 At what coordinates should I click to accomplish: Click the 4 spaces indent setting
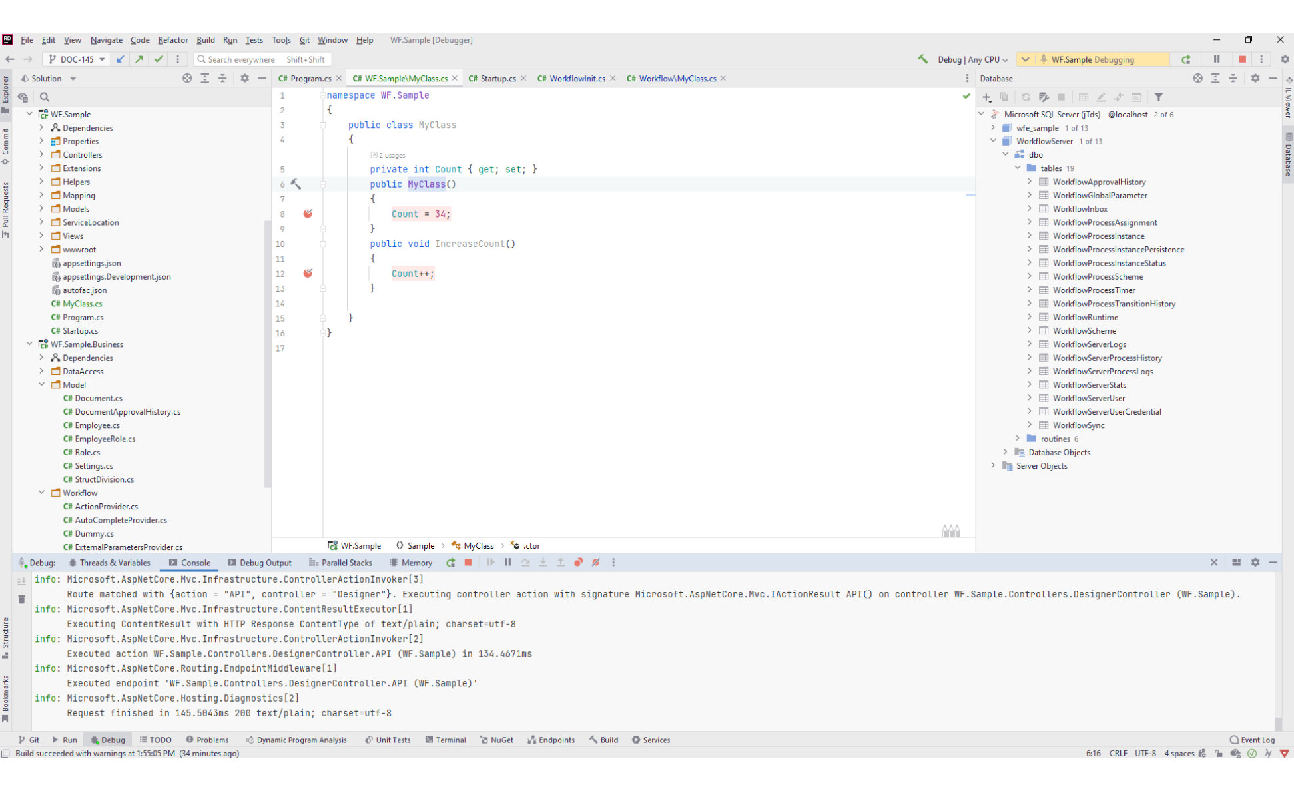1179,753
